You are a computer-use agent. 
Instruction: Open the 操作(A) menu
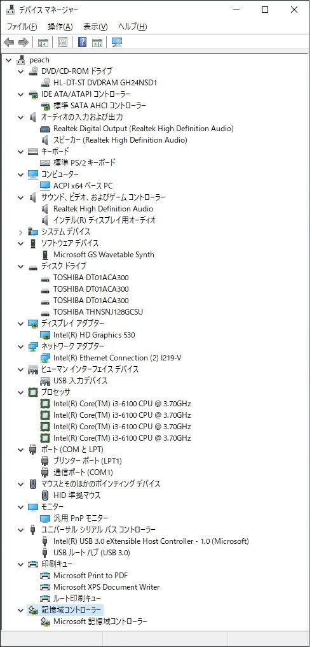[60, 27]
